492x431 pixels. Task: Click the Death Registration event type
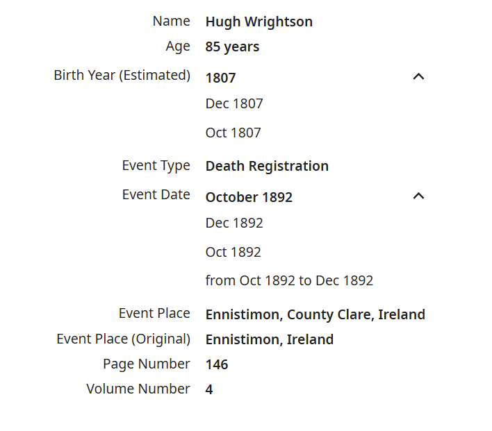[267, 166]
